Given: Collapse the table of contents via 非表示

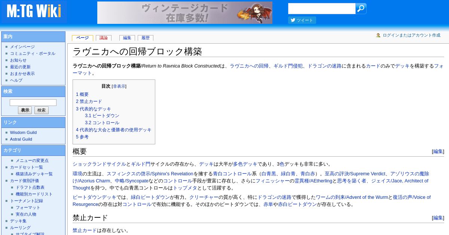Looking at the screenshot, I should [x=119, y=86].
